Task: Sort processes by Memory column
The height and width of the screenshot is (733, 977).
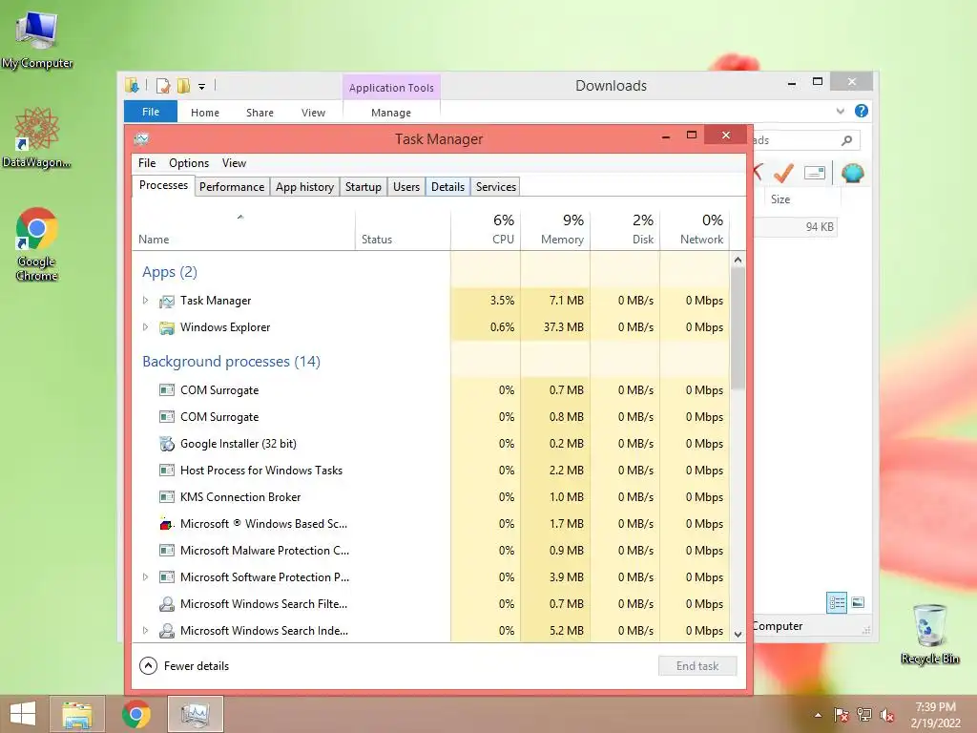Action: point(555,229)
